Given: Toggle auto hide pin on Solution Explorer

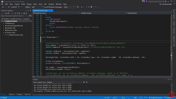Looking at the screenshot, I should tap(28, 10).
